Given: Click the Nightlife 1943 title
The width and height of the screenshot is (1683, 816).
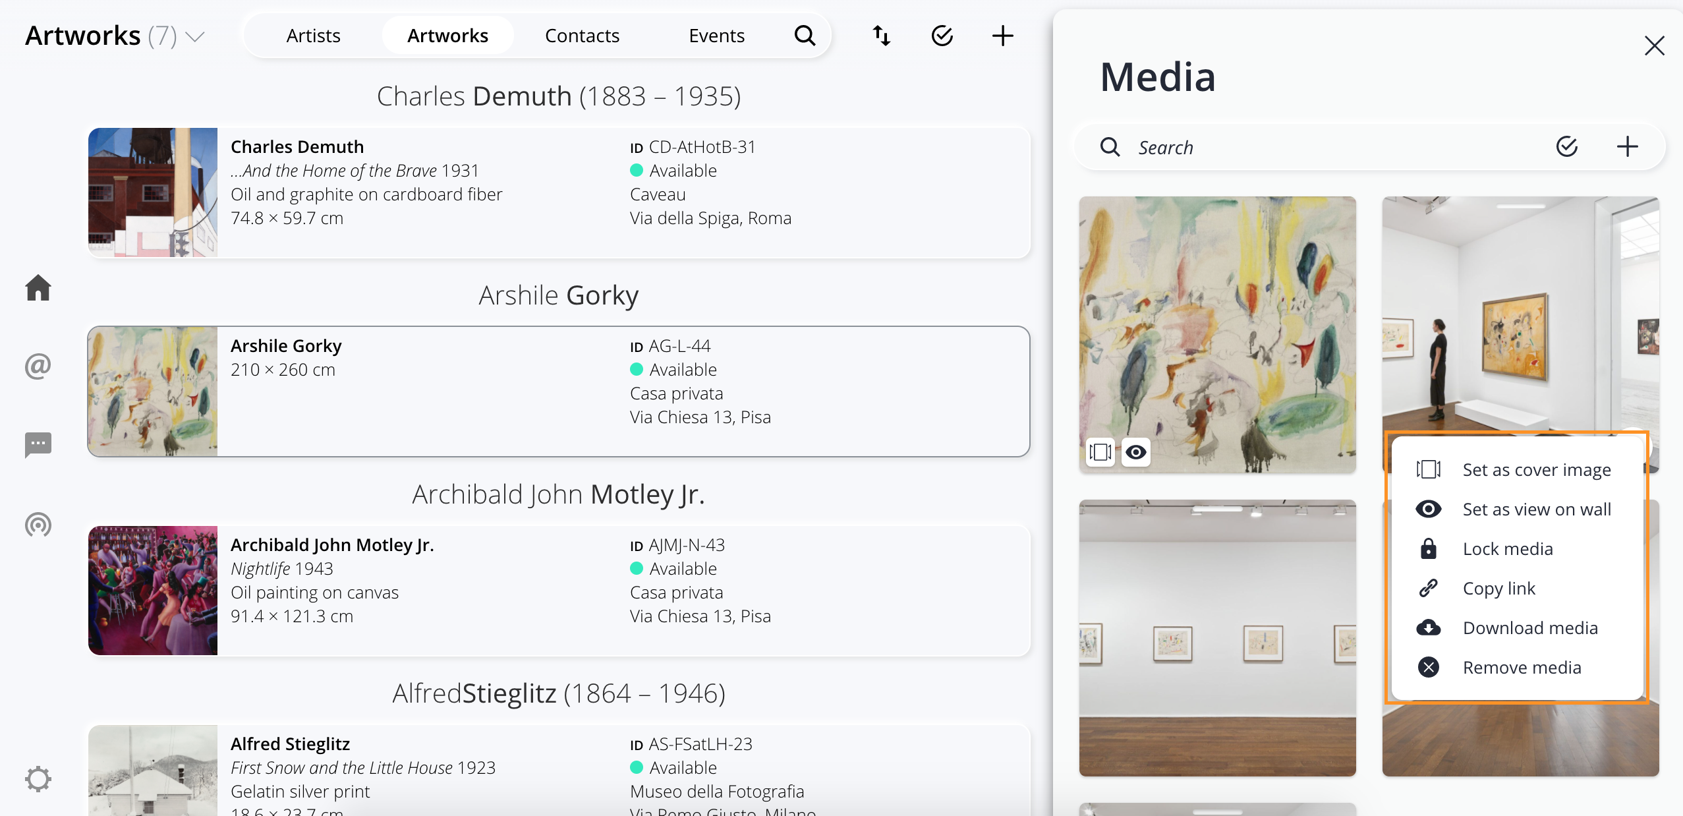Looking at the screenshot, I should [x=282, y=569].
